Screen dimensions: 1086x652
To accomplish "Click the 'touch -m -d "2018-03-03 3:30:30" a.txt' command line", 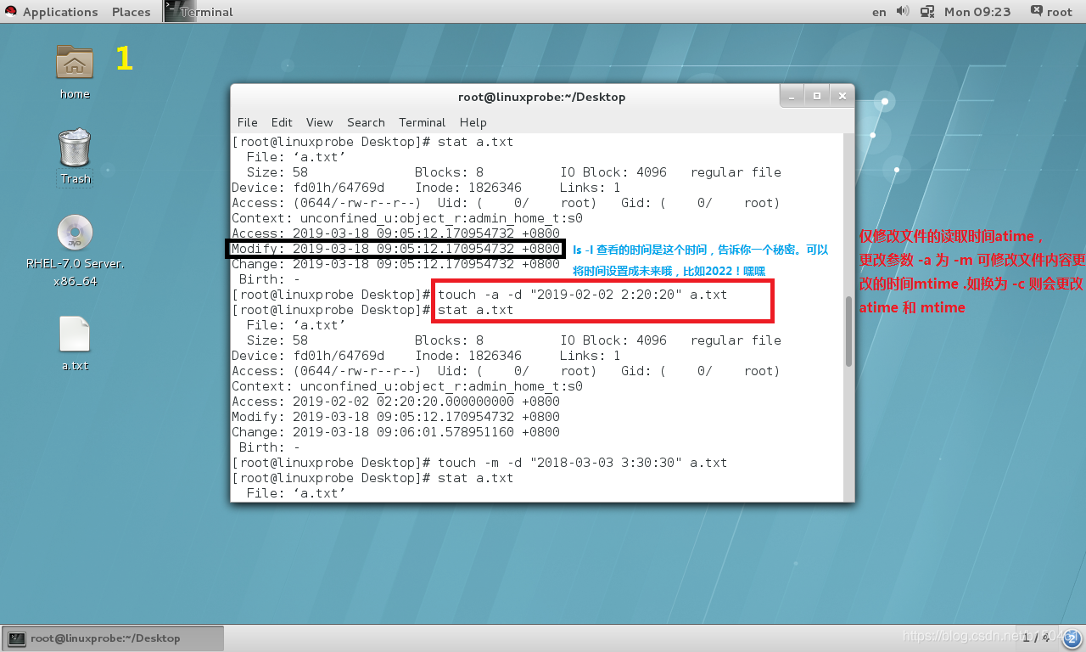I will click(582, 463).
